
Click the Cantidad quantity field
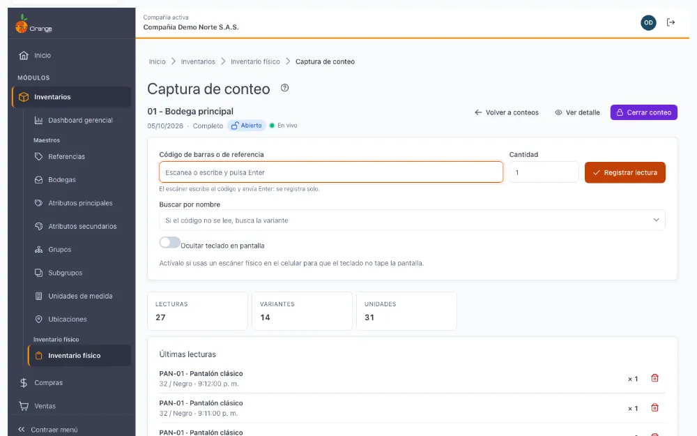[x=544, y=172]
